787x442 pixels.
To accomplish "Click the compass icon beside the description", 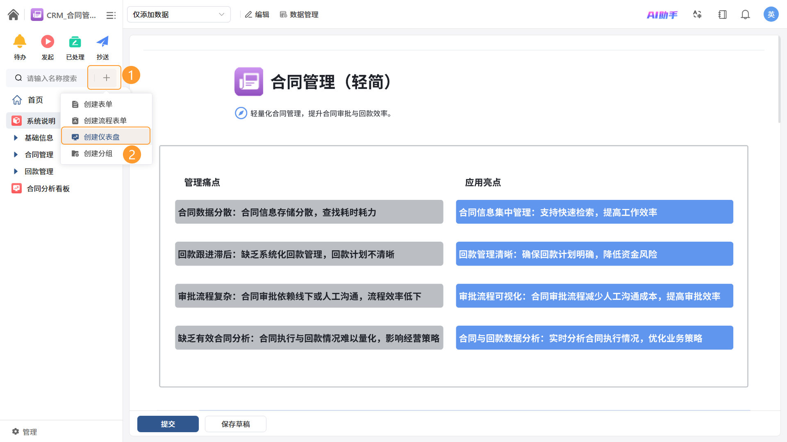I will pyautogui.click(x=241, y=113).
